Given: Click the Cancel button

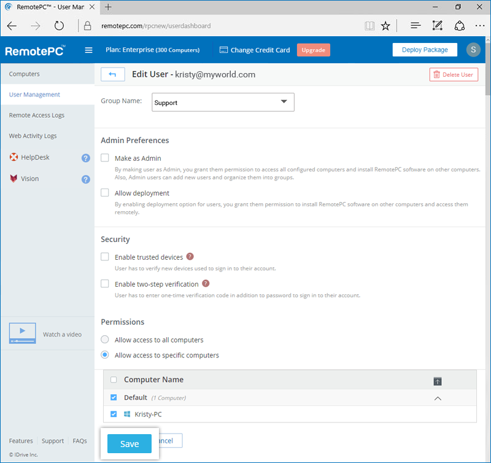Looking at the screenshot, I should [169, 441].
